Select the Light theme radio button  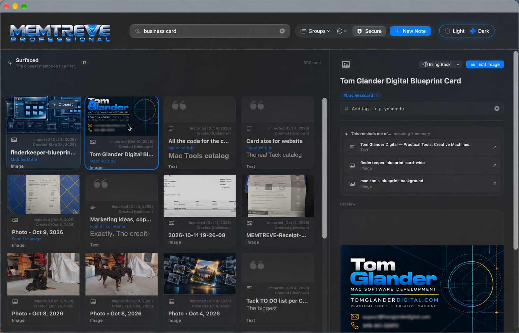(x=447, y=31)
